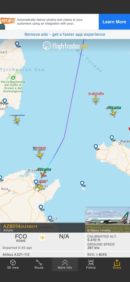Tap the island airport pin east of Tunisia
Screen dimensions: 130x282
82,184
